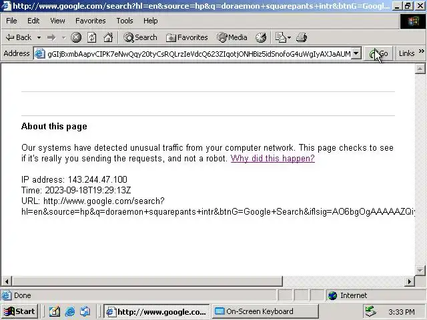Screen dimensions: 427x320
Task: Open the Media toolbar button
Action: 232,37
